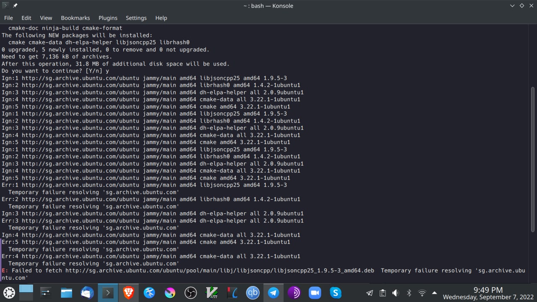Open the Plugins menu
Screen dimensions: 537x302
pos(108,18)
